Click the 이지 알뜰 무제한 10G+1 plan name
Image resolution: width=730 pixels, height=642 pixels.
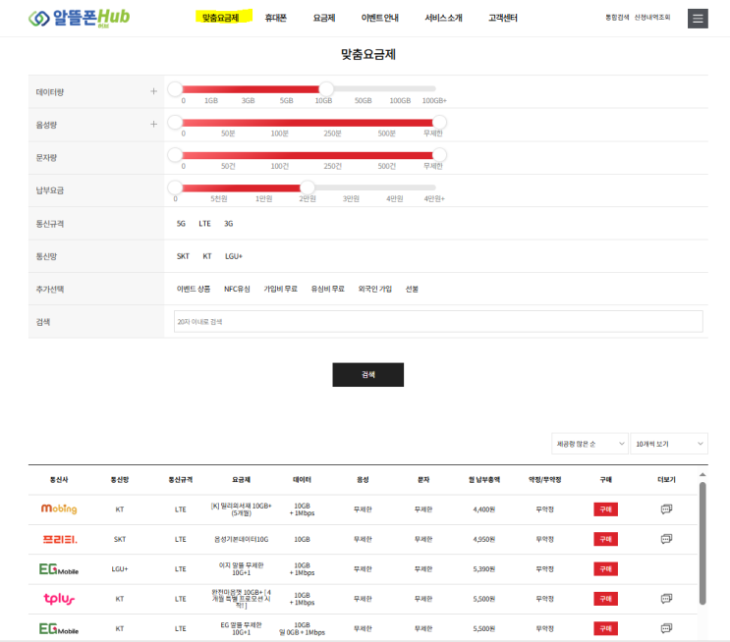(241, 569)
